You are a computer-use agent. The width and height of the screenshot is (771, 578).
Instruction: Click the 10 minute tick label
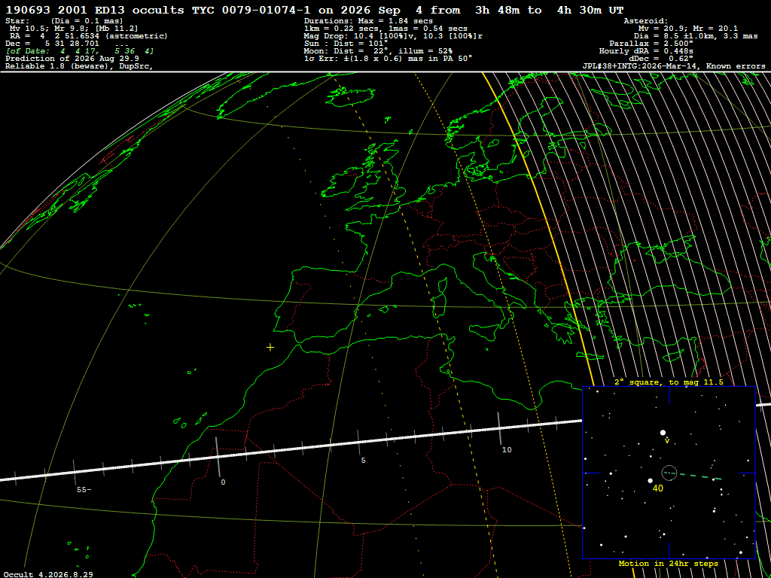(507, 450)
